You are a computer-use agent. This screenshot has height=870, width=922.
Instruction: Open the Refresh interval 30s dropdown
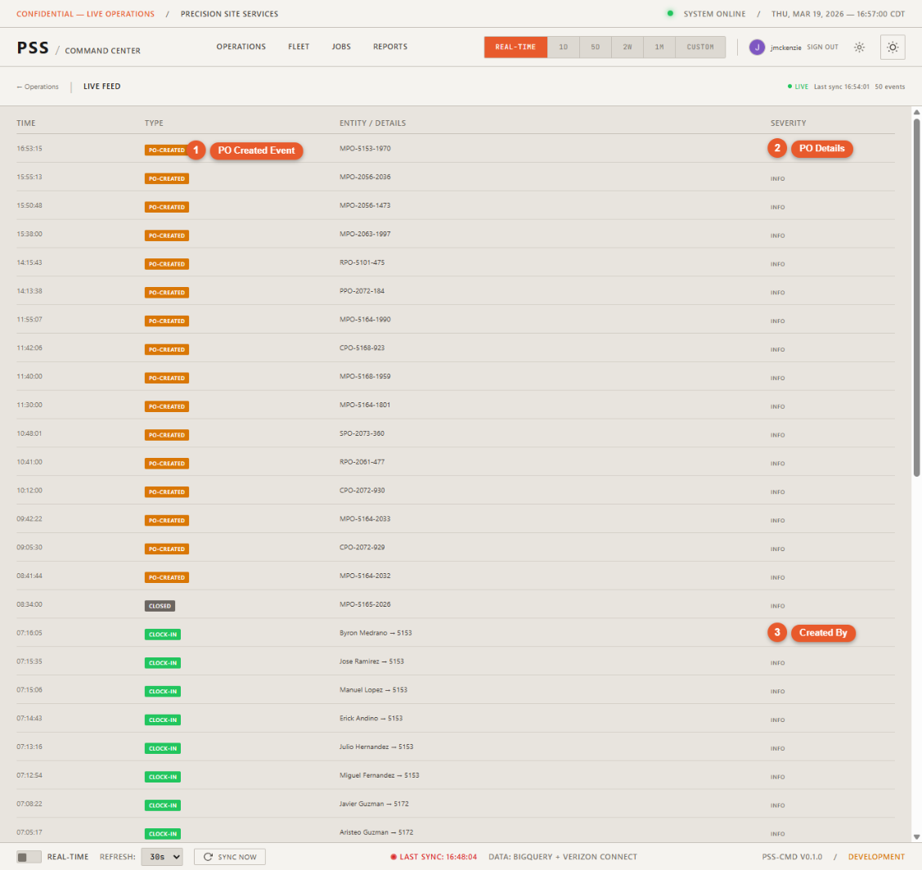(163, 856)
